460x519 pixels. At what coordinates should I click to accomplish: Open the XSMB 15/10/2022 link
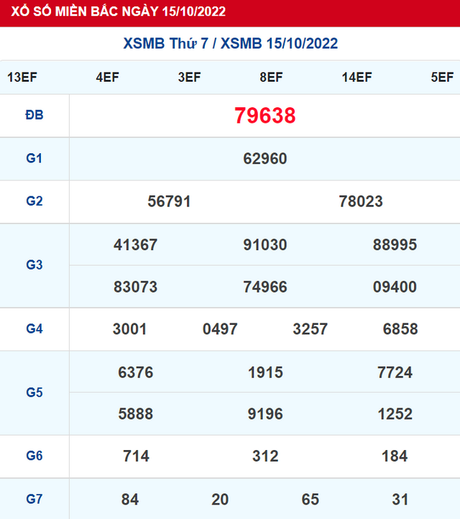coord(280,44)
